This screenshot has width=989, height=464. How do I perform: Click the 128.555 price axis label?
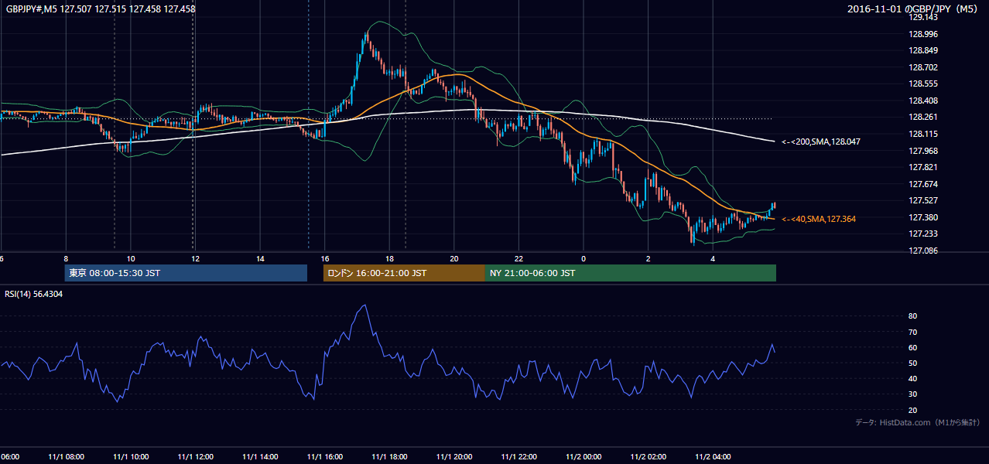(x=922, y=84)
